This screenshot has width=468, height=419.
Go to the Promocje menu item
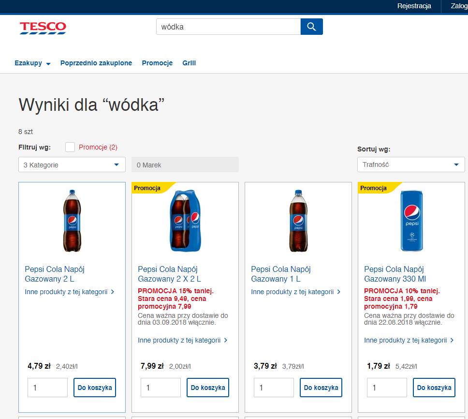[x=157, y=63]
